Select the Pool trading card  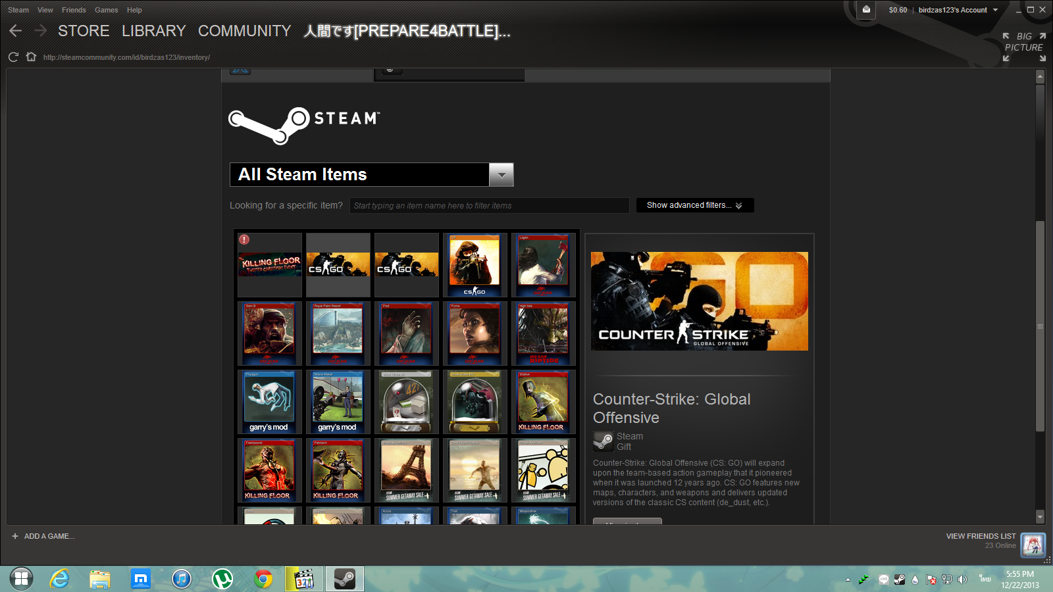407,333
